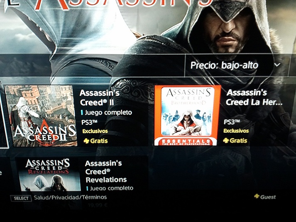Click the SELECT button hint icon
Screen dimensions: 296x222
[21, 198]
